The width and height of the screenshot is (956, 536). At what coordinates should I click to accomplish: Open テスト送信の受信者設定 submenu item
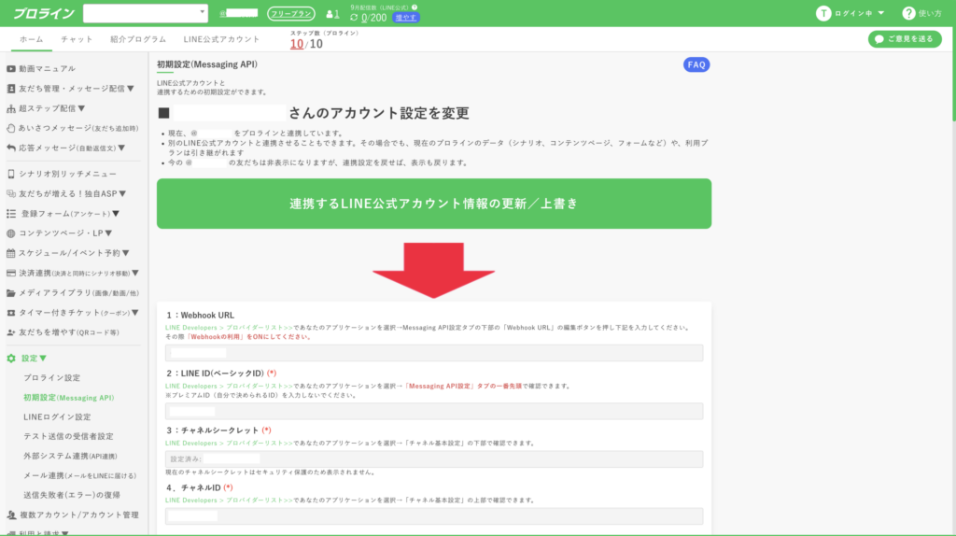coord(68,437)
